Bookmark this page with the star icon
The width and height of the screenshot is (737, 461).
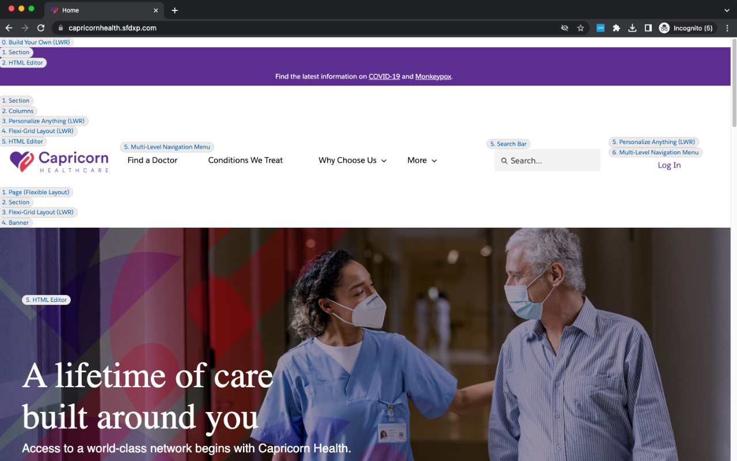click(x=580, y=28)
